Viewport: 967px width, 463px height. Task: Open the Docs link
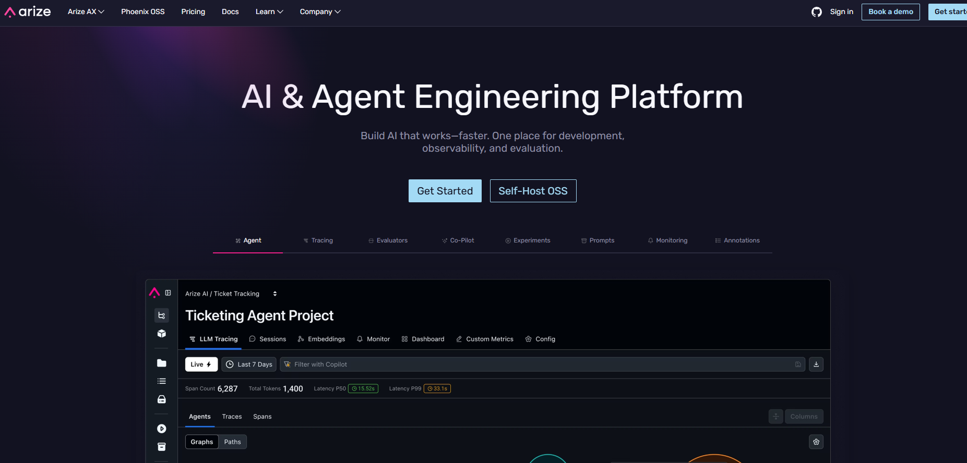click(x=230, y=11)
